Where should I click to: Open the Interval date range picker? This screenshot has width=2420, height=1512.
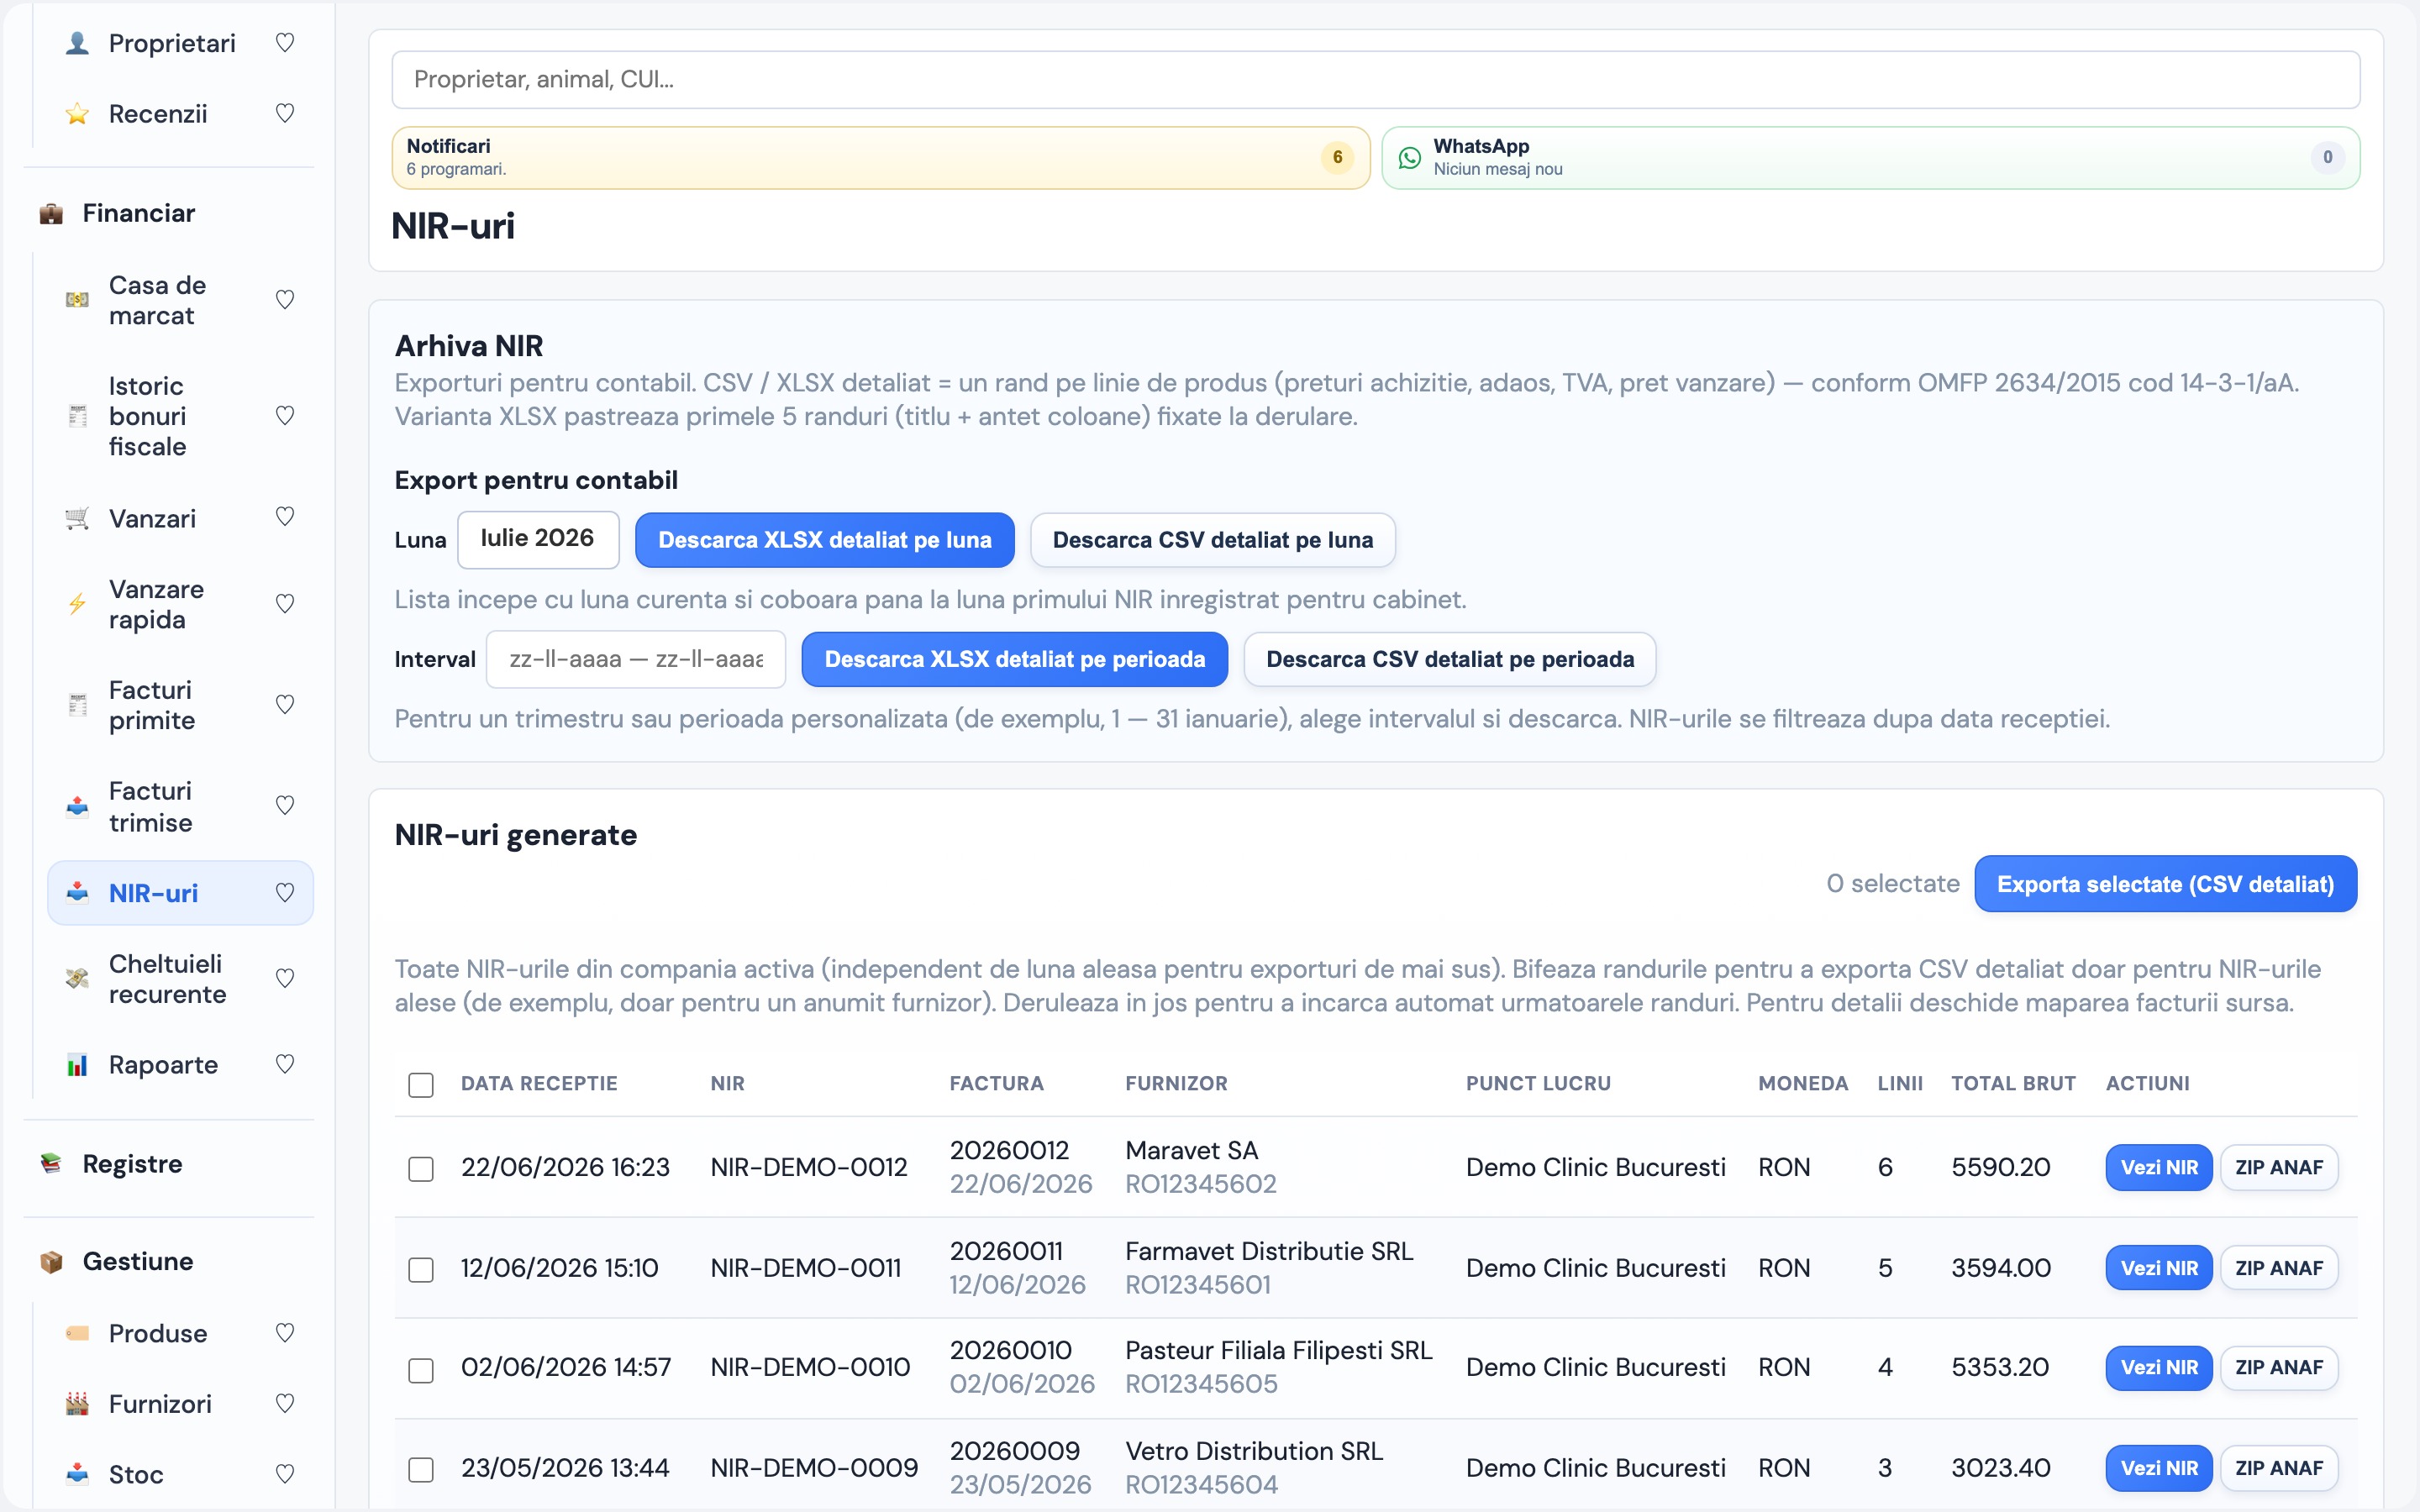[x=636, y=659]
